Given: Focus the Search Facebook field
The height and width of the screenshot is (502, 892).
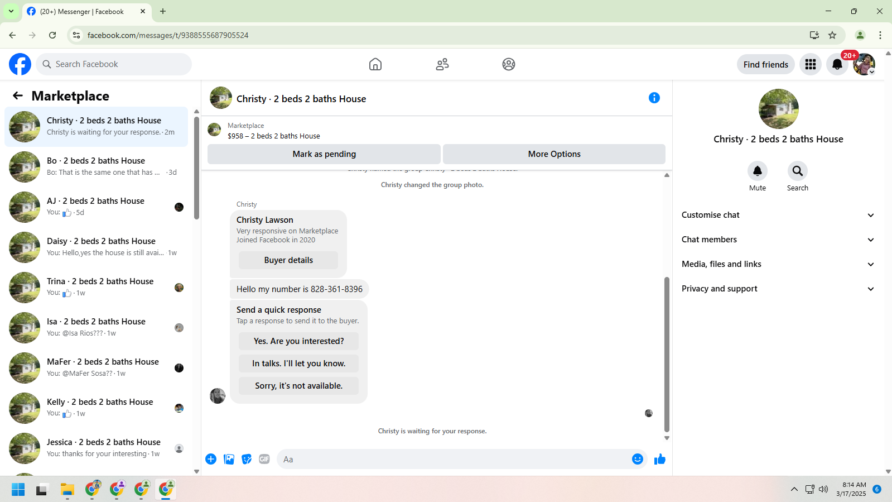Looking at the screenshot, I should tap(114, 64).
